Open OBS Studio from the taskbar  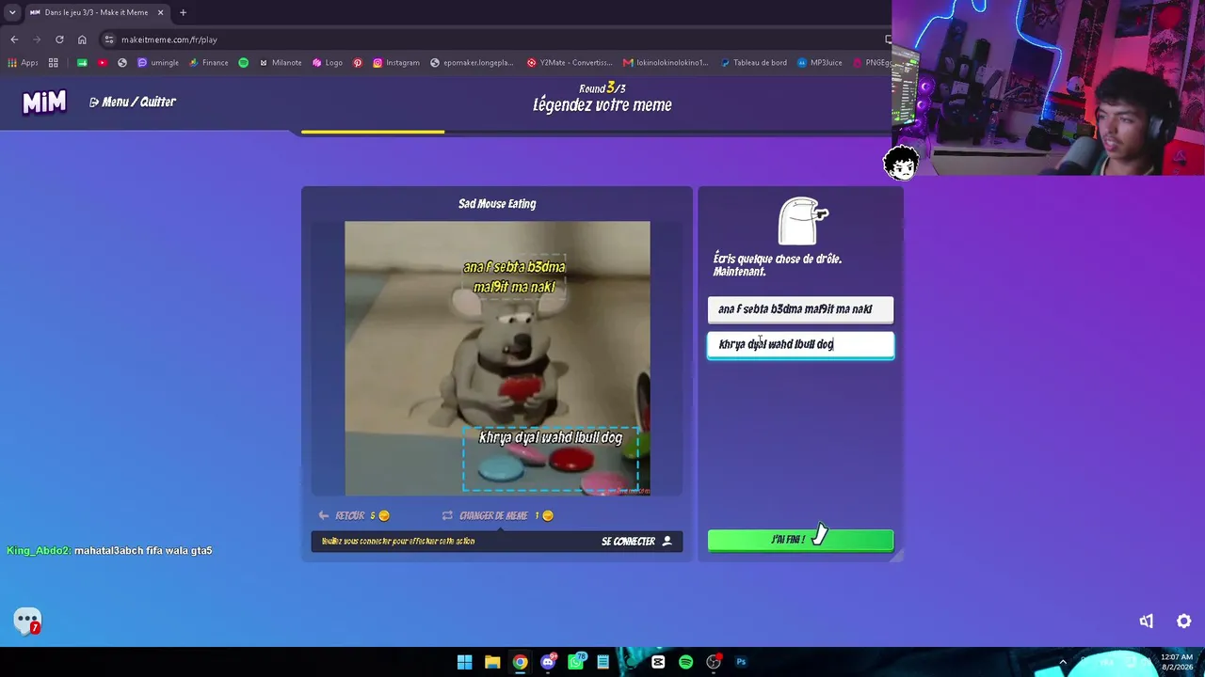pos(714,662)
